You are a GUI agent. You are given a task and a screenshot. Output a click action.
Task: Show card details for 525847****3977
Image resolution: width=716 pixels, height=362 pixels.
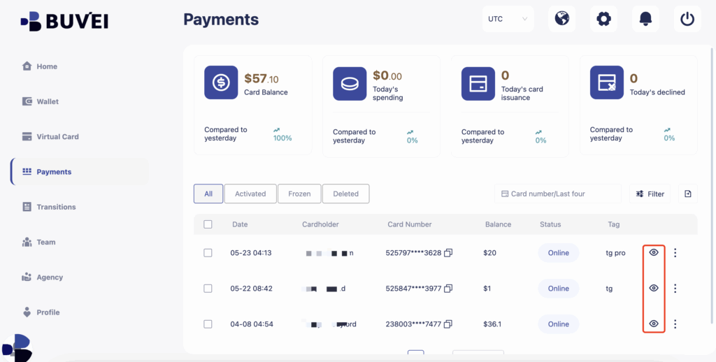654,288
